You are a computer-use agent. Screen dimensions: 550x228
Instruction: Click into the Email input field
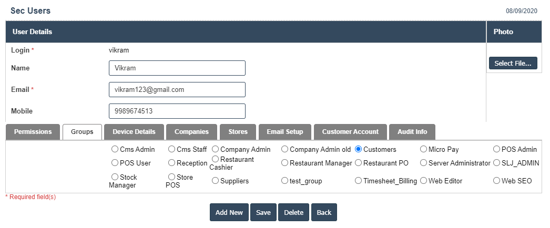pyautogui.click(x=177, y=90)
